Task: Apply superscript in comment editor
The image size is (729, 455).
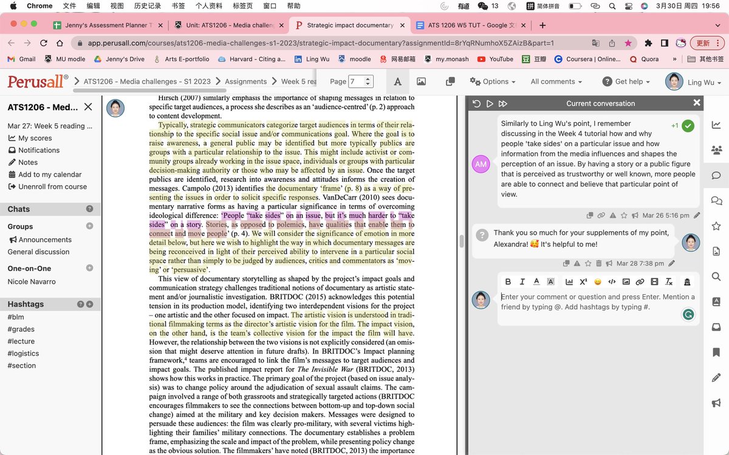Action: click(x=583, y=281)
